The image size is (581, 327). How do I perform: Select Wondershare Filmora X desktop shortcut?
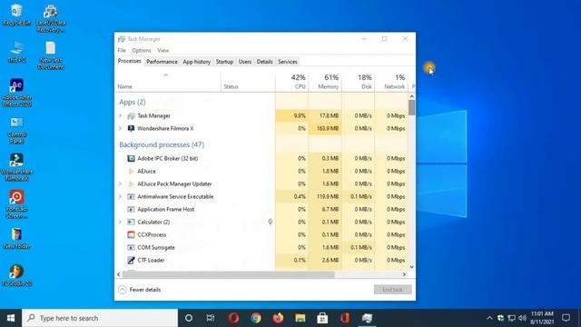pos(16,167)
